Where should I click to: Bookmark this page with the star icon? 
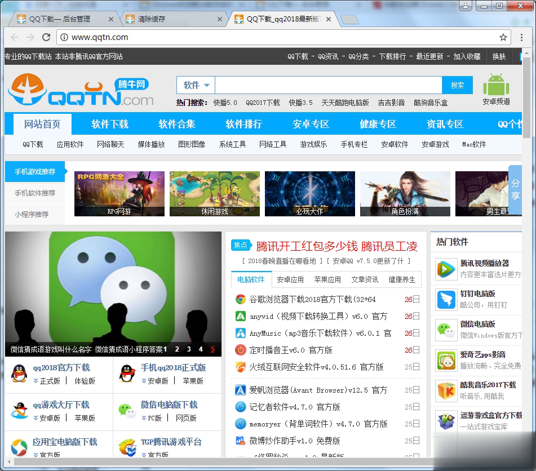(x=503, y=37)
